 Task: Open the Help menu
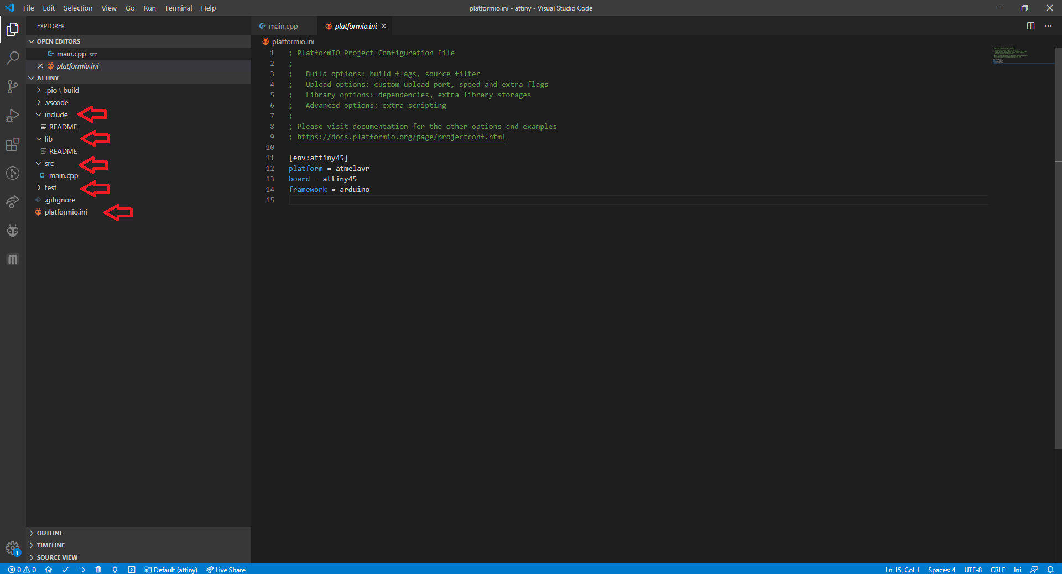[x=209, y=8]
